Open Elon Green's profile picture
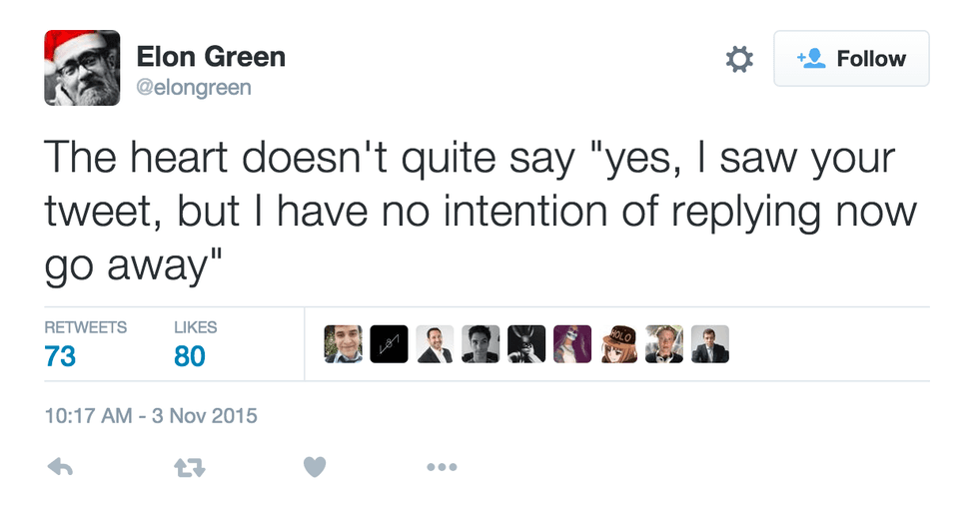Viewport: 979px width, 505px height. [x=82, y=68]
